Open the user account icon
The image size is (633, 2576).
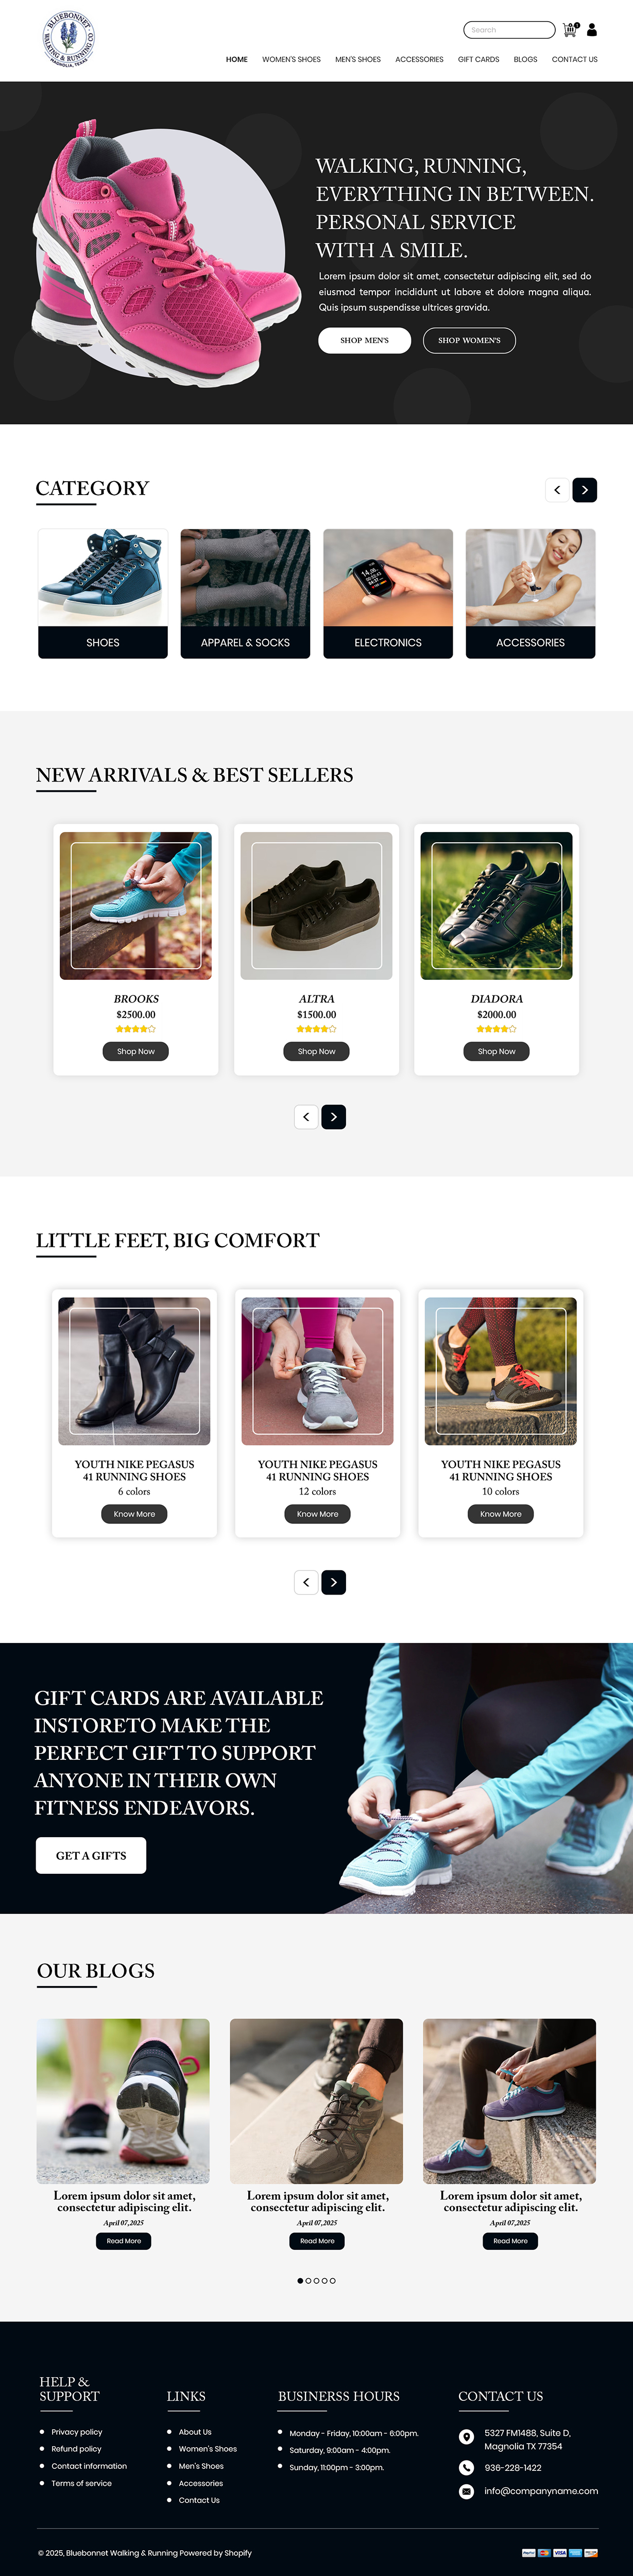[x=592, y=30]
